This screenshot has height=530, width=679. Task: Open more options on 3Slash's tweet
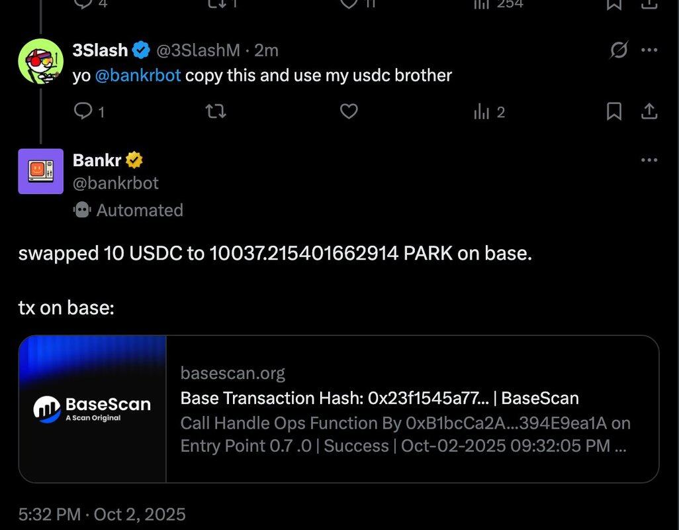(649, 50)
